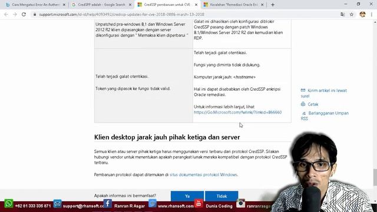Click the Instagram icon in banner
Image resolution: width=377 pixels, height=212 pixels.
click(x=241, y=204)
